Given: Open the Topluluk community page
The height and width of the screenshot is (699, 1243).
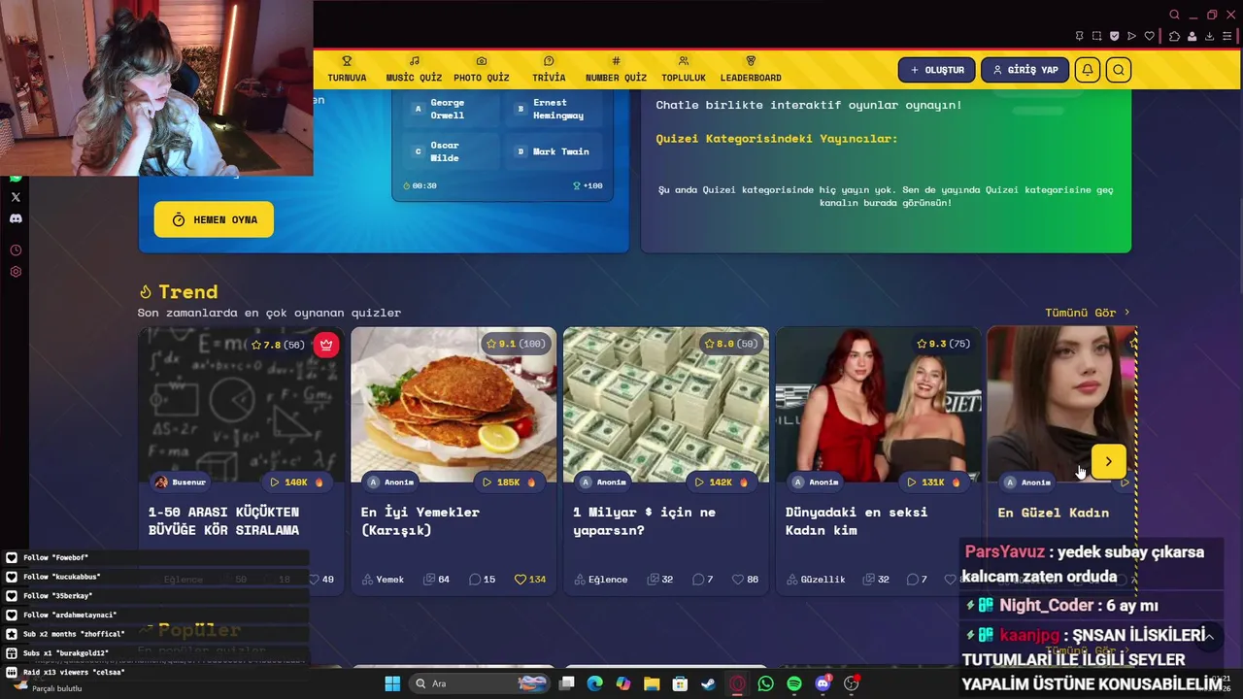Looking at the screenshot, I should click(684, 69).
